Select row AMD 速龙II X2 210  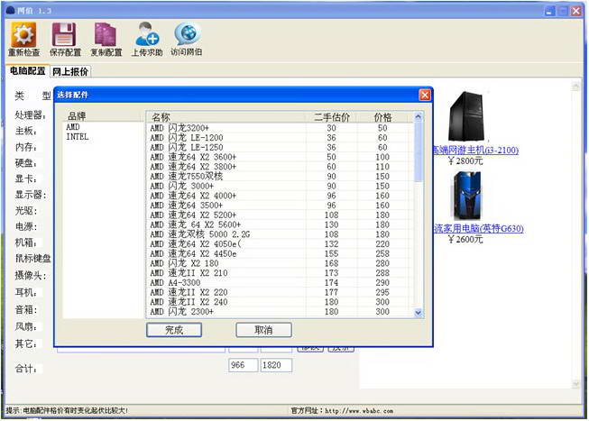[x=279, y=273]
